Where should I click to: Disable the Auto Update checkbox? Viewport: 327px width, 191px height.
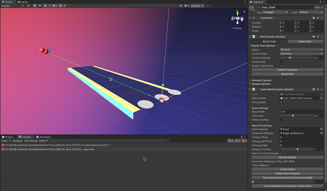click(281, 102)
